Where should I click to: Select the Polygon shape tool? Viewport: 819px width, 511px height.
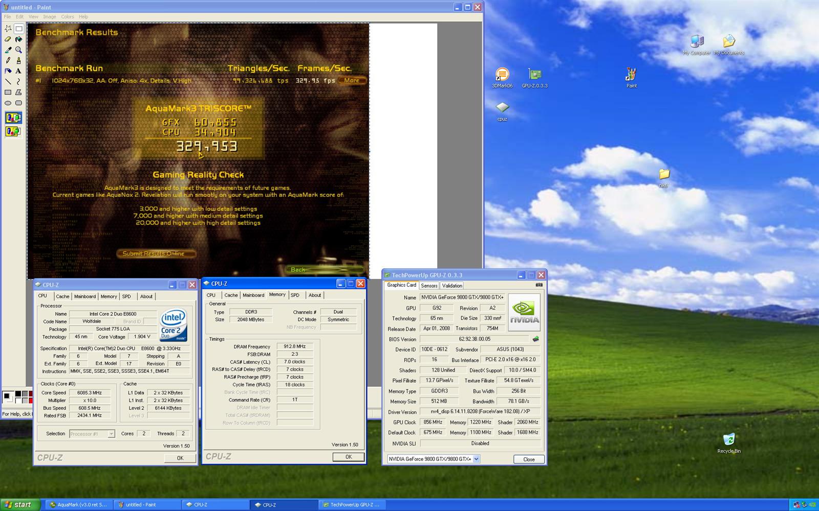18,92
